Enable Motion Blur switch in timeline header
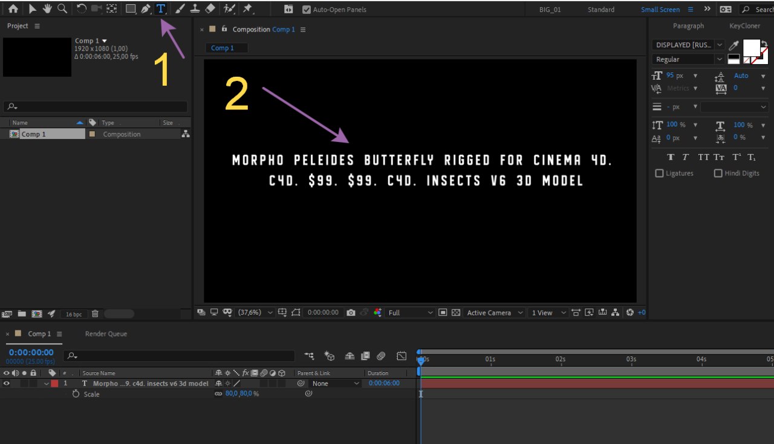774x444 pixels. (x=381, y=356)
